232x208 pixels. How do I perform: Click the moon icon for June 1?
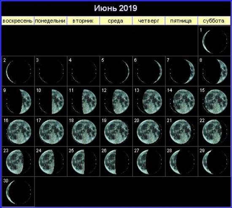click(215, 42)
